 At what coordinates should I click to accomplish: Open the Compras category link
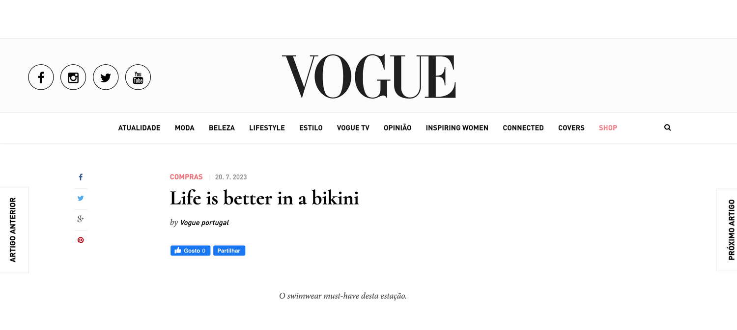pyautogui.click(x=186, y=177)
